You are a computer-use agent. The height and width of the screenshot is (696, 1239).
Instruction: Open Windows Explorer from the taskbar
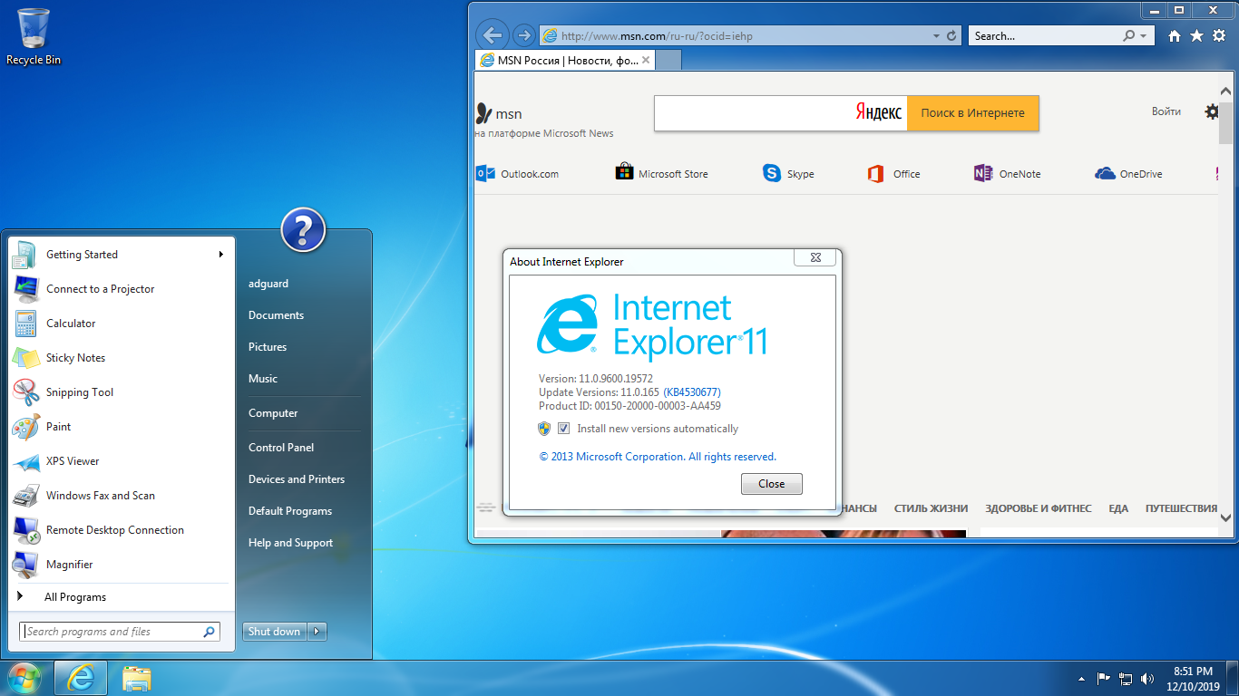coord(137,678)
